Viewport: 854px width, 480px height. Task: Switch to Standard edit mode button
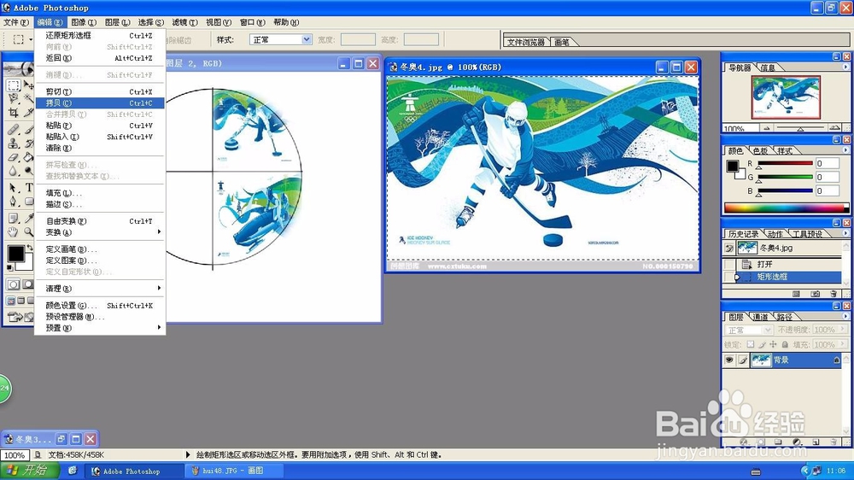(13, 284)
